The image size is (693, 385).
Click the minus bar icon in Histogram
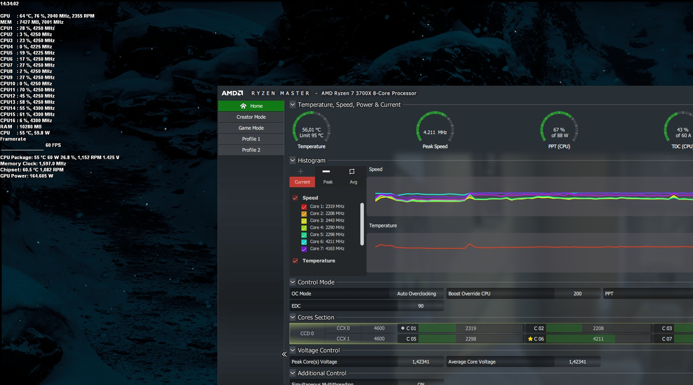tap(326, 171)
